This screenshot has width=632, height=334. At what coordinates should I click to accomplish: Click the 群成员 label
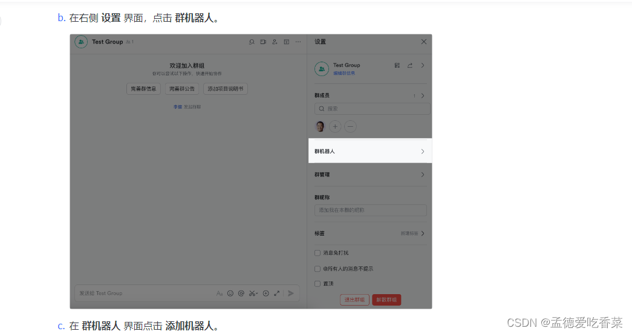322,96
